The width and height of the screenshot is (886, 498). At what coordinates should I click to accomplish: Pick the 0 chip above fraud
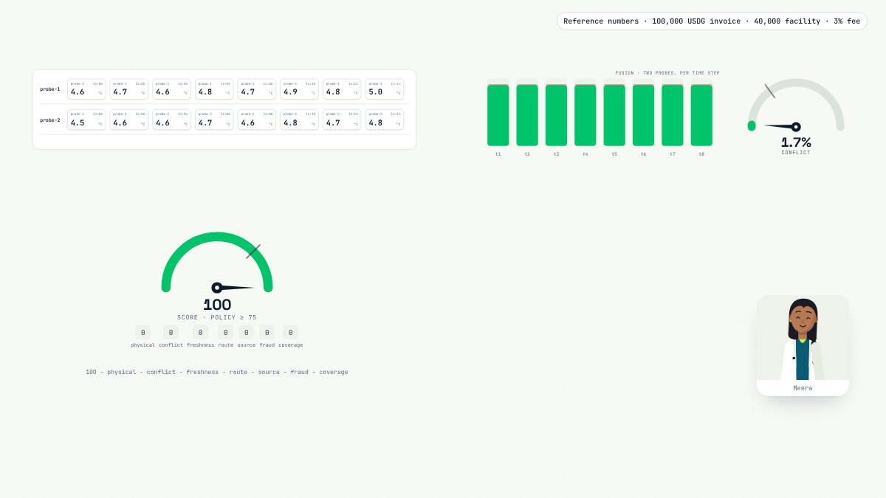click(267, 333)
